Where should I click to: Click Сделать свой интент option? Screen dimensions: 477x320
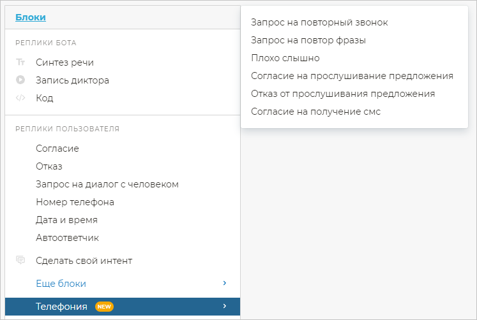pos(84,261)
